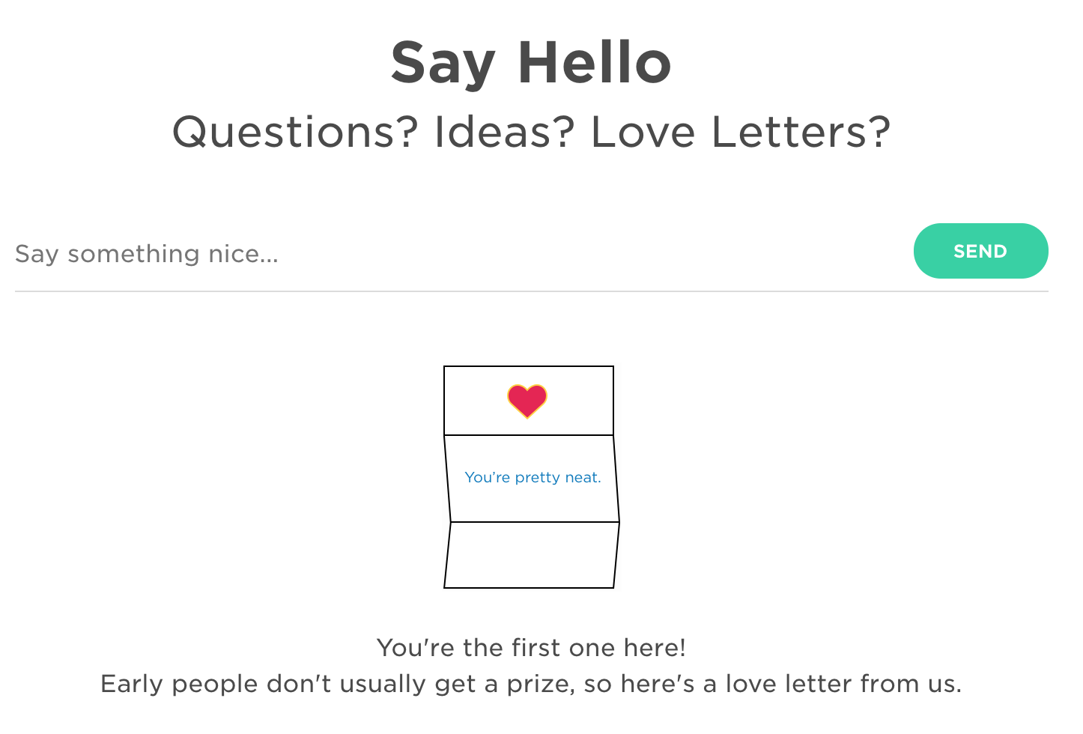
Task: Click 'You're the first one here!' message
Action: [531, 647]
